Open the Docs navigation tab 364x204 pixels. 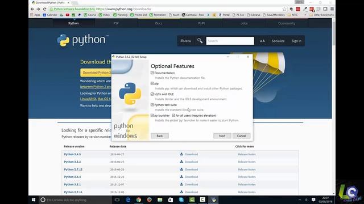tap(159, 23)
